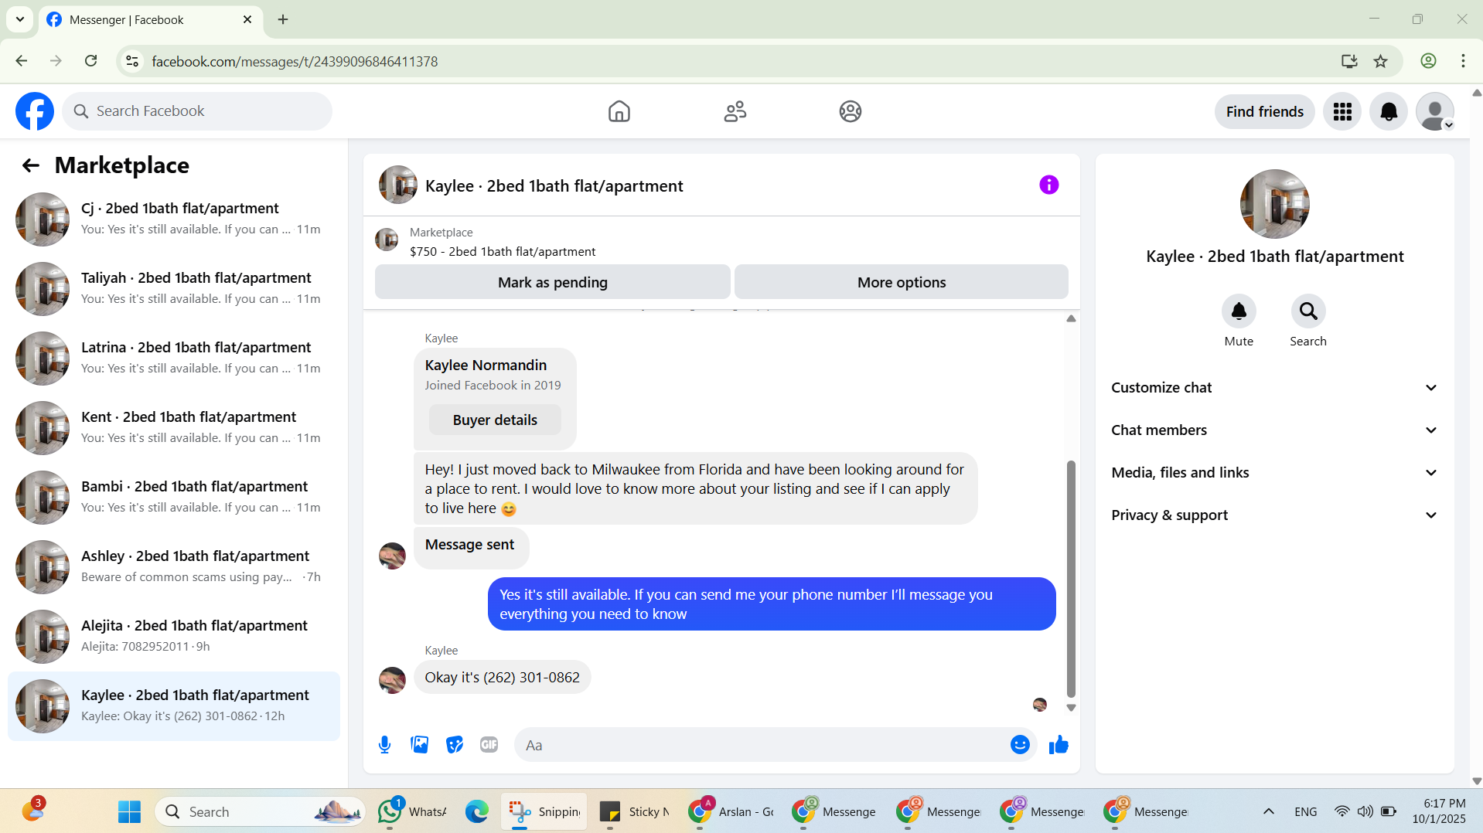The height and width of the screenshot is (833, 1483).
Task: Open Taliyah apartment conversation
Action: pos(174,289)
